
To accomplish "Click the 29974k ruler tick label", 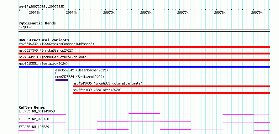I will [x=71, y=13].
